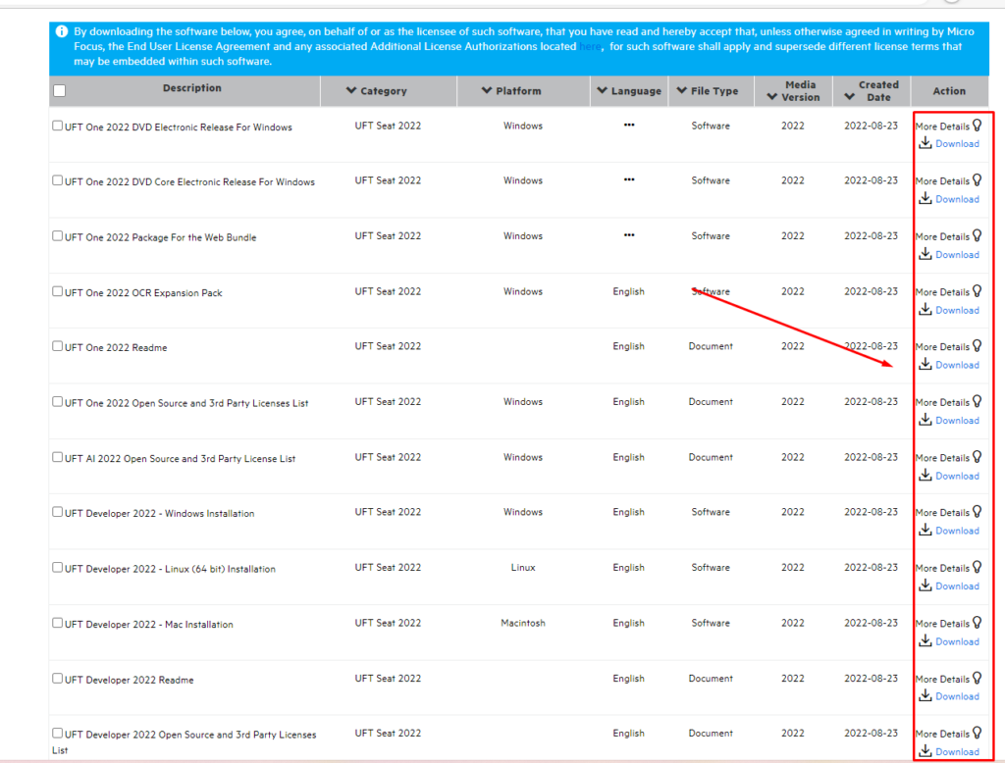Select checkbox for UFT One 2022 Package For the Web Bundle

click(x=58, y=235)
